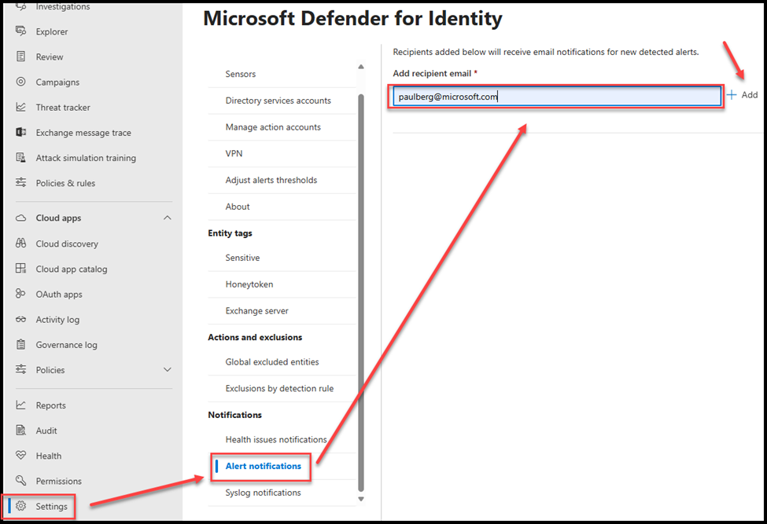Click the scroll down arrow of settings list
Image resolution: width=767 pixels, height=524 pixels.
tap(361, 499)
